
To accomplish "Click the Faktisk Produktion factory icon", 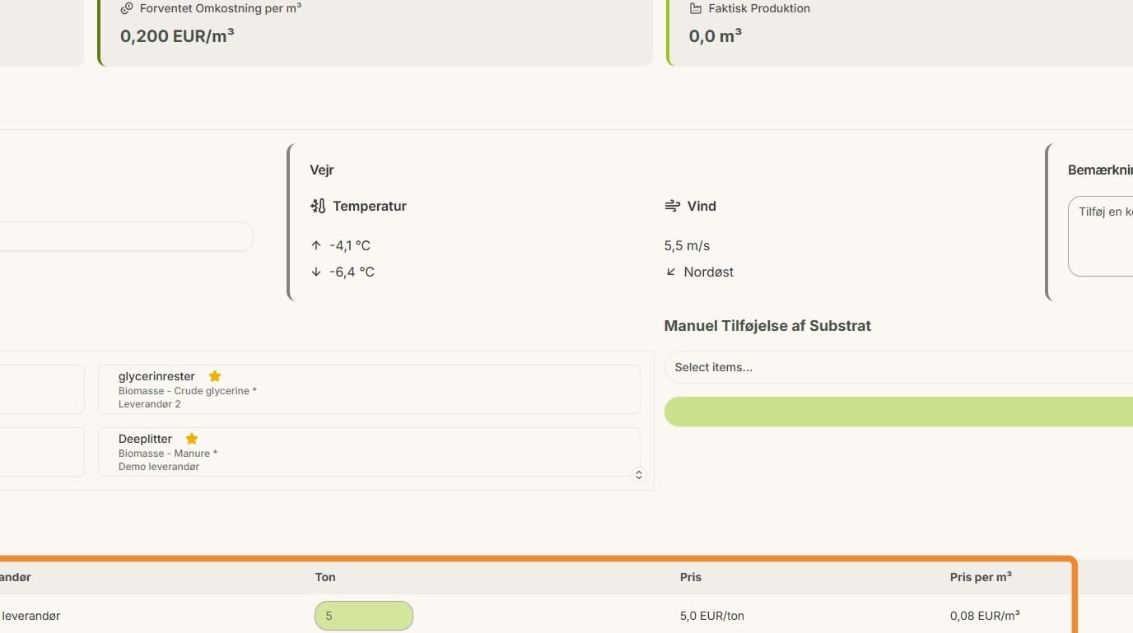I will [695, 8].
